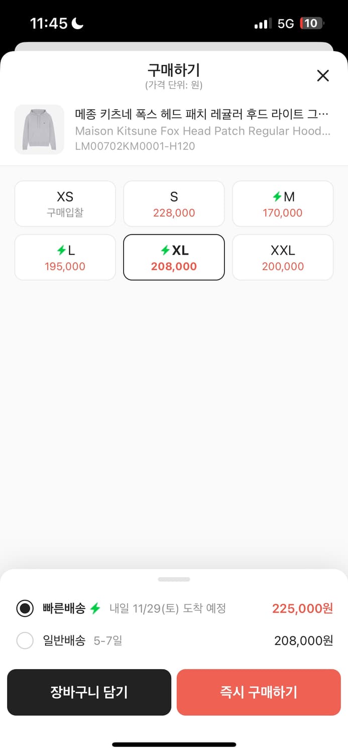Tap the lightning icon on size M
Image resolution: width=348 pixels, height=754 pixels.
click(x=277, y=197)
